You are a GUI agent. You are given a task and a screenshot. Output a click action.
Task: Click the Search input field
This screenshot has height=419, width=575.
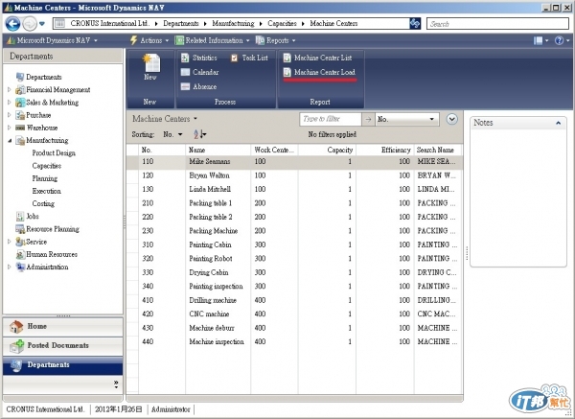click(497, 24)
